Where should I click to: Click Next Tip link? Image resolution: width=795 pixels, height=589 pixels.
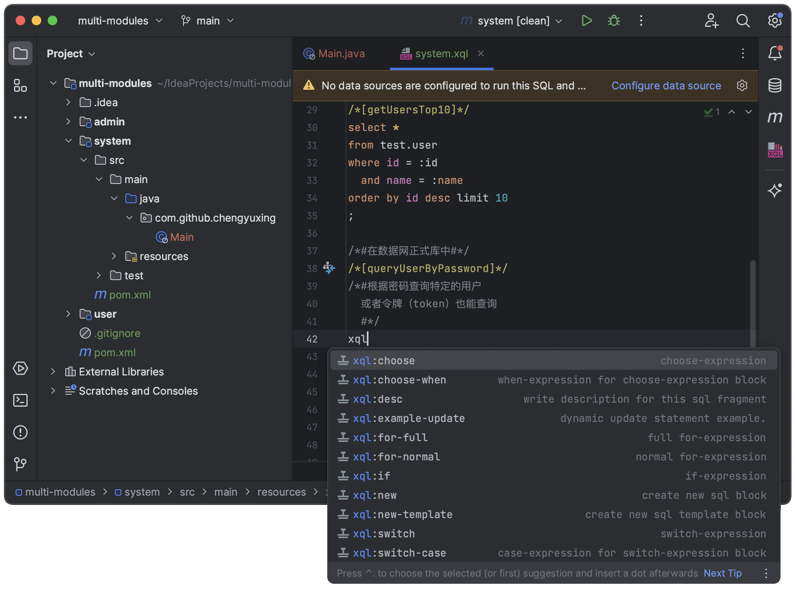[723, 573]
